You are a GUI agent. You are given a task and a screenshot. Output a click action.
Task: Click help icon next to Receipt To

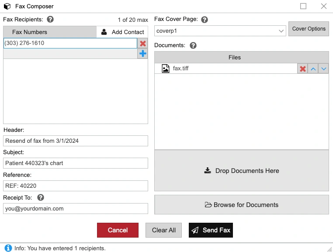point(41,198)
